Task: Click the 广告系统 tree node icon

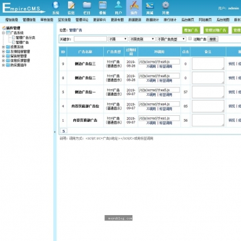Action: [8, 33]
